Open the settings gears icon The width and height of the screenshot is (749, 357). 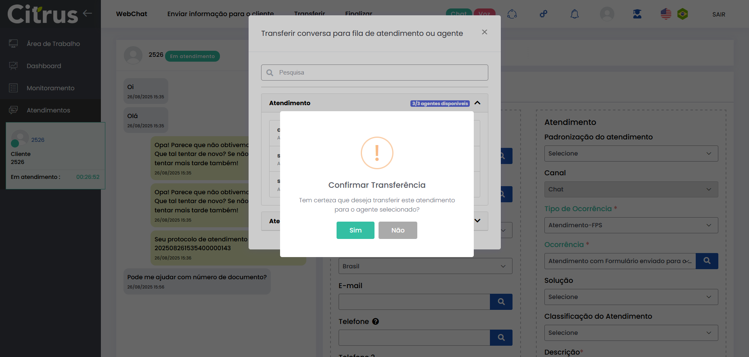tap(543, 14)
